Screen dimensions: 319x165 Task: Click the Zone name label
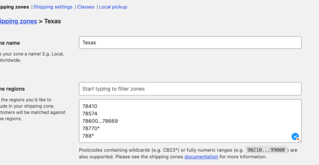(10, 43)
